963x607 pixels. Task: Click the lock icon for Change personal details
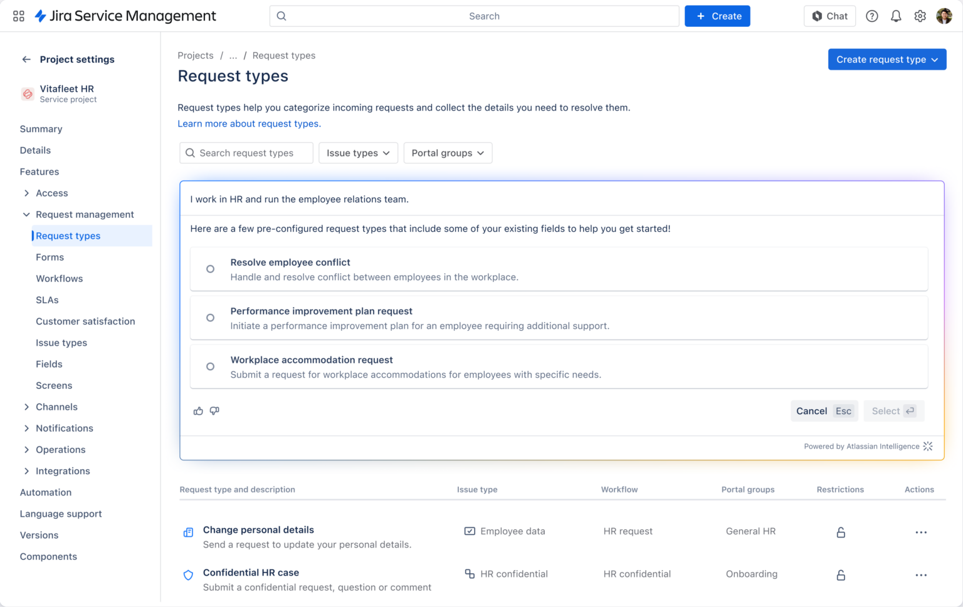point(840,532)
